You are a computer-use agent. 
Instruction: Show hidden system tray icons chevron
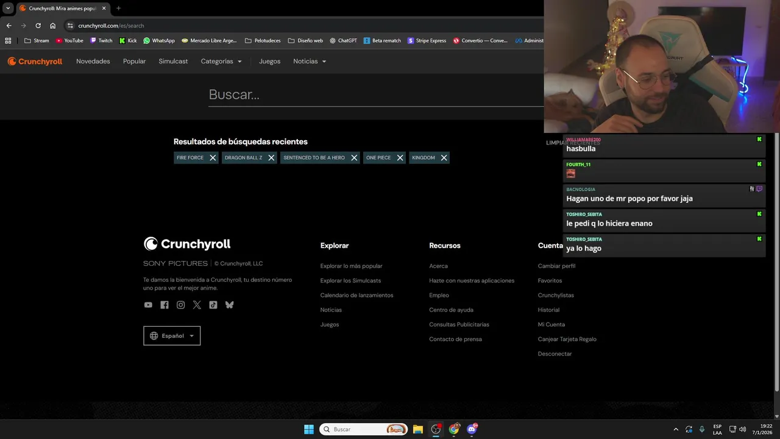tap(676, 429)
